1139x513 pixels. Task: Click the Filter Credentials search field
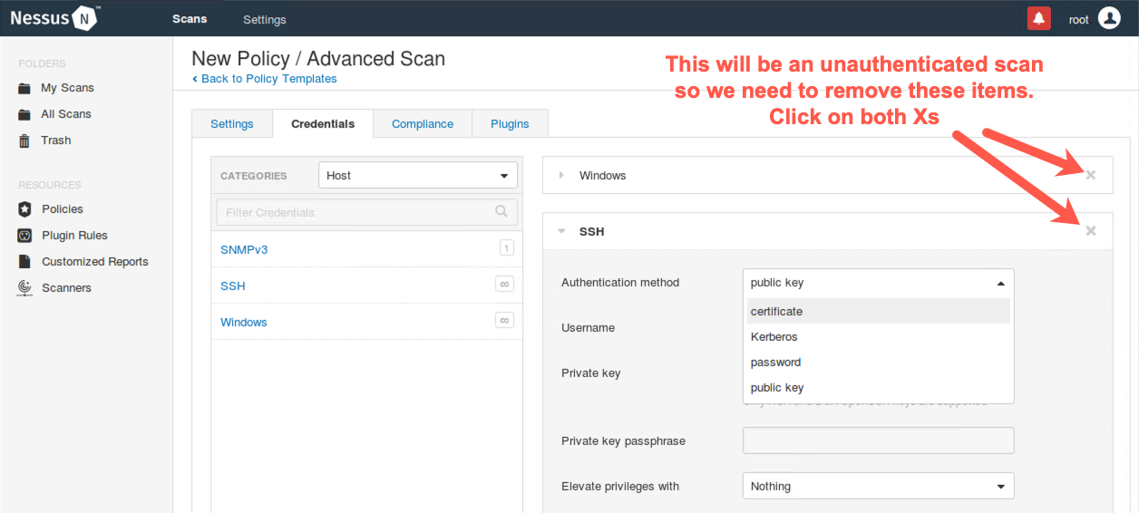[x=366, y=212]
